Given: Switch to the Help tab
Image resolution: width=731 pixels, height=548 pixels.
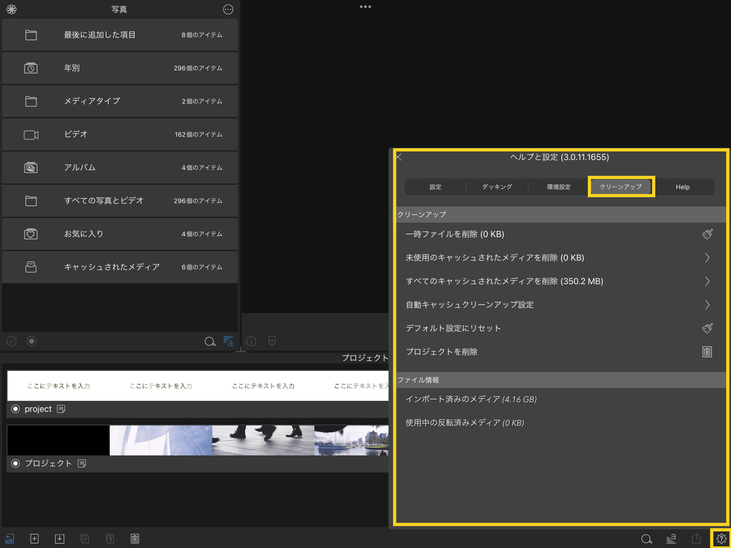Looking at the screenshot, I should [x=683, y=187].
